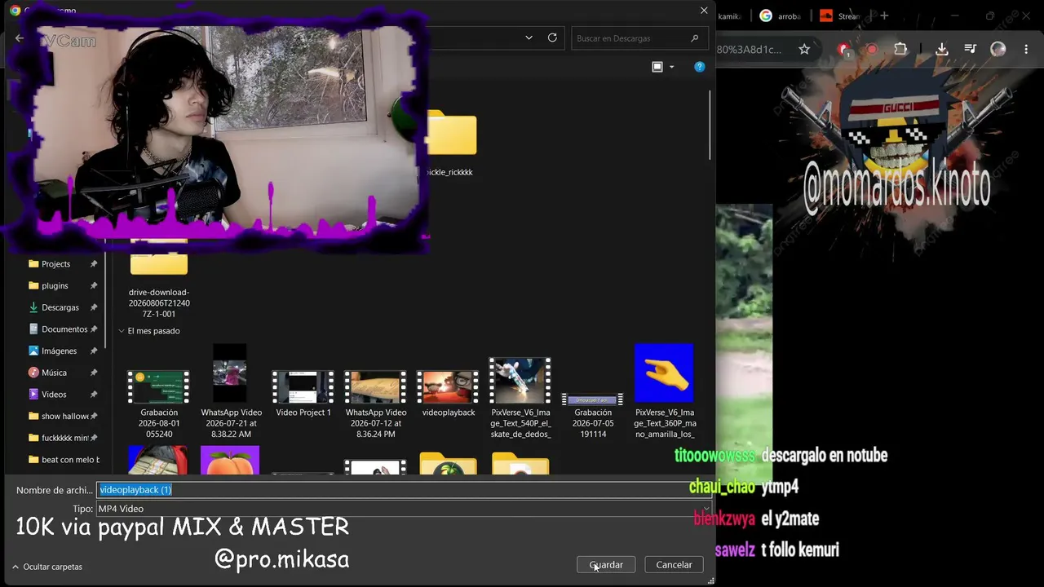Open the help icon in the save dialog
The width and height of the screenshot is (1044, 587).
click(699, 67)
